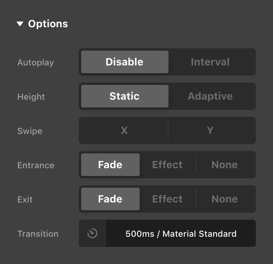
Task: Set Autoplay to Disable
Action: point(124,62)
